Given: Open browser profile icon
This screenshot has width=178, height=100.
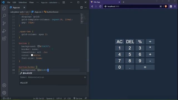Looking at the screenshot, I should click(171, 6).
